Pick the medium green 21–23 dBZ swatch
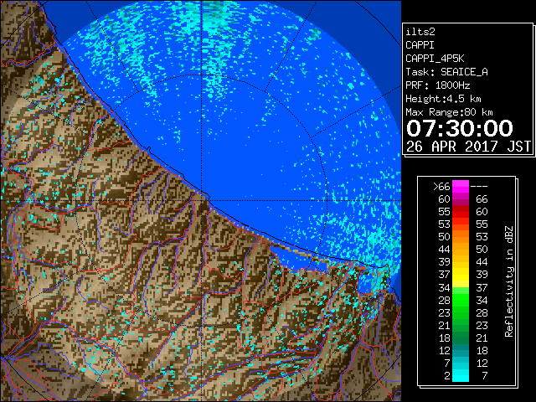The height and width of the screenshot is (402, 536). coord(461,326)
